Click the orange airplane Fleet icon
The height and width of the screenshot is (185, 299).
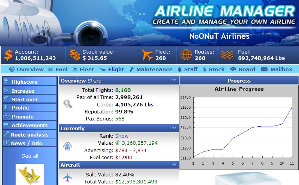click(x=147, y=55)
